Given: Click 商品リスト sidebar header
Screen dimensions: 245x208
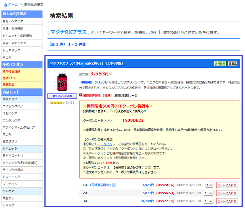Looking at the screenshot, I should pyautogui.click(x=22, y=92).
